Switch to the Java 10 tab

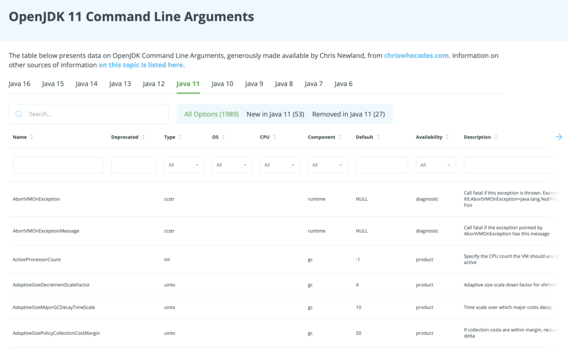click(222, 84)
